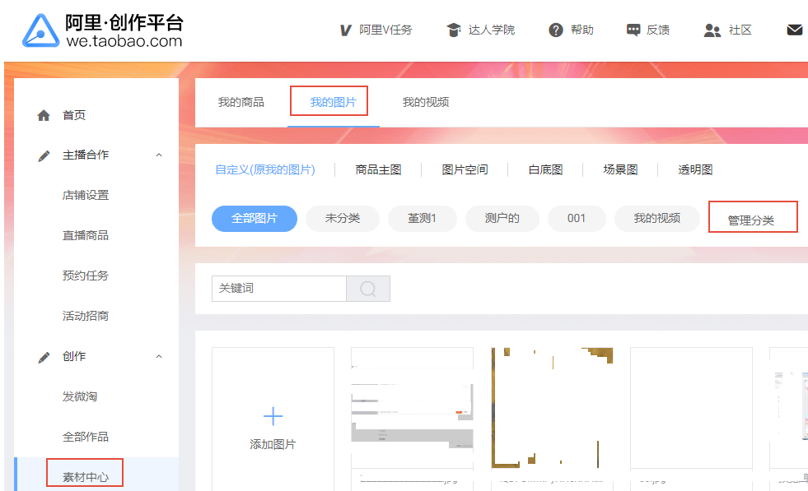Viewport: 808px width, 491px height.
Task: Open 直播商品 in the sidebar
Action: point(86,235)
